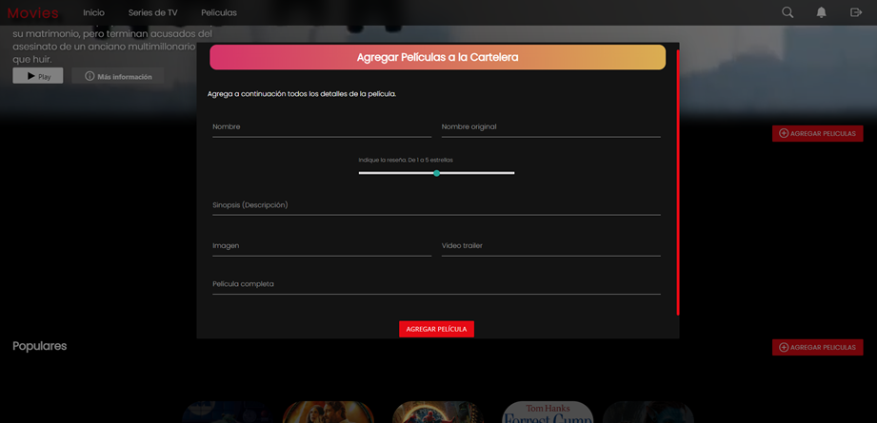Screen dimensions: 877x423
Task: Submit with the AGREGAR PELÍCULA button
Action: 436,329
